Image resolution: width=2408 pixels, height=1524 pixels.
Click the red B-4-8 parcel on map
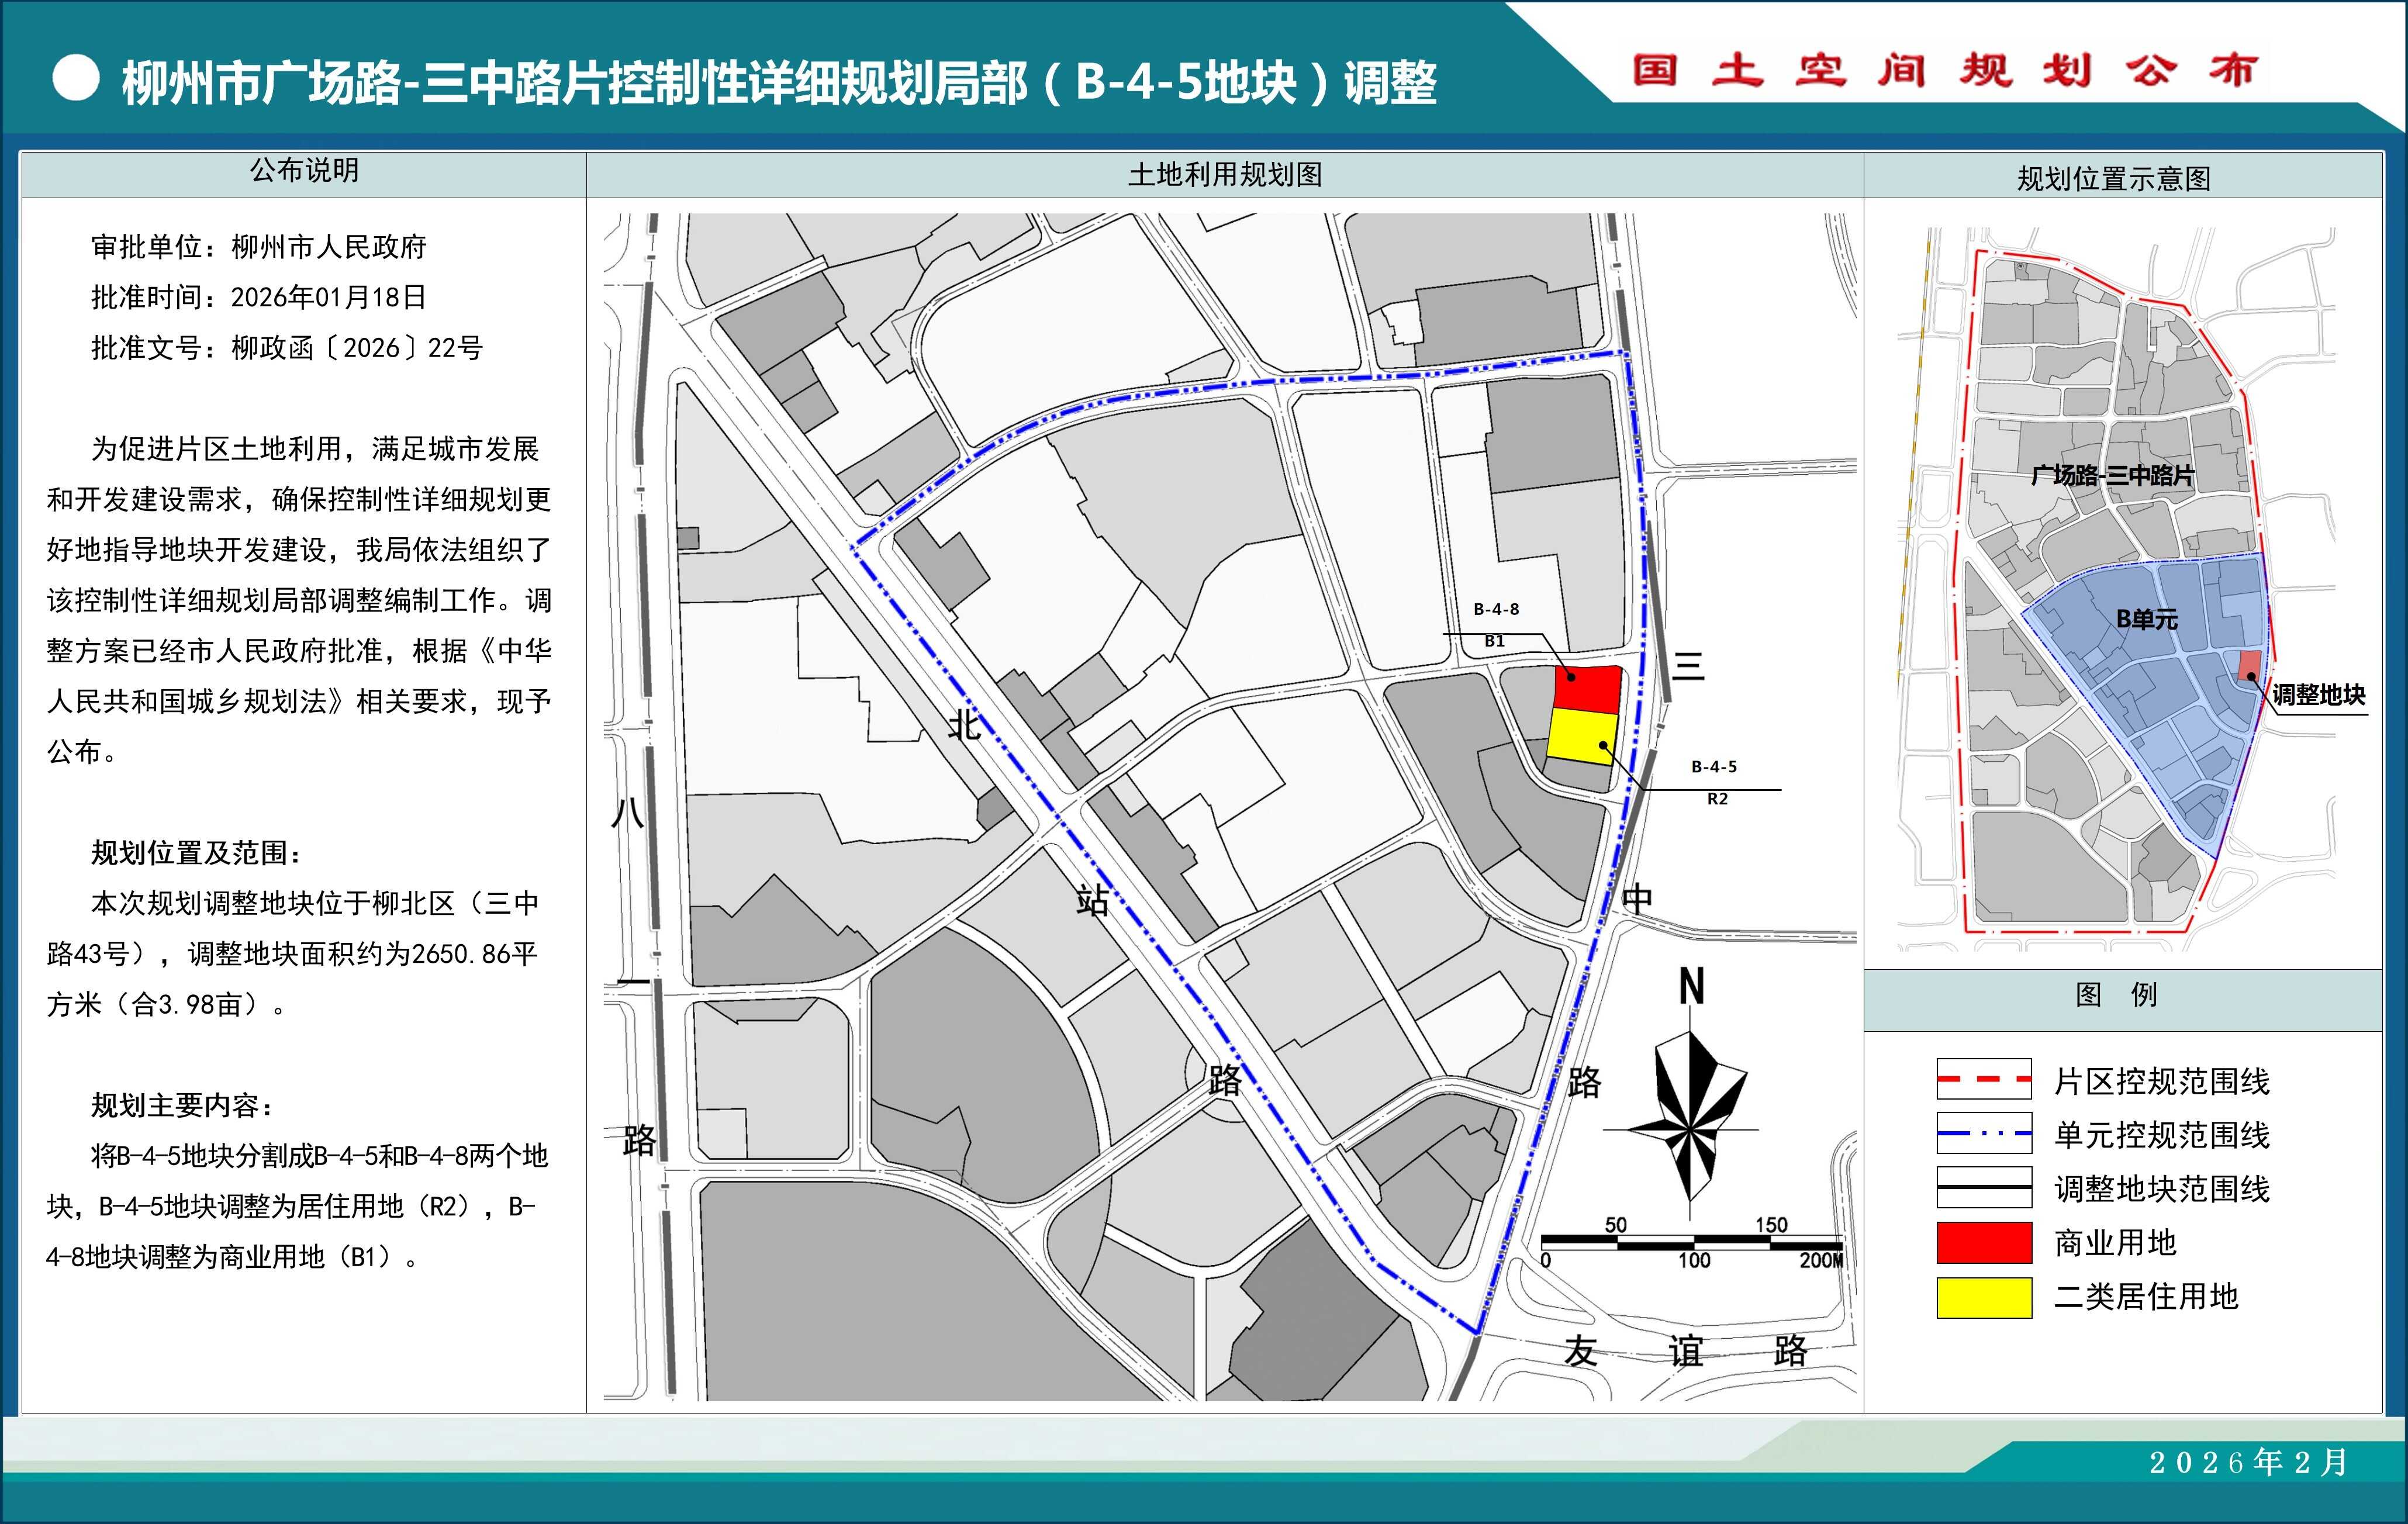pos(1587,688)
